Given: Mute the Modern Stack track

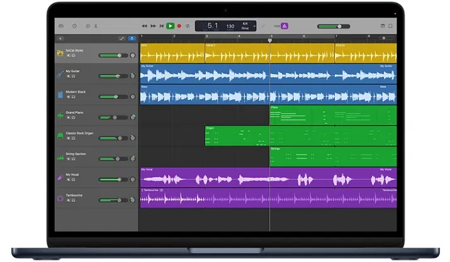Looking at the screenshot, I should [x=69, y=97].
